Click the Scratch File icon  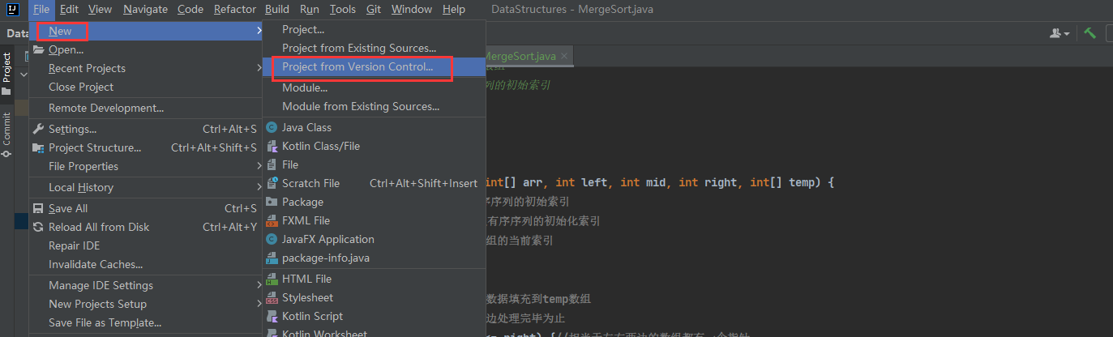pyautogui.click(x=272, y=183)
